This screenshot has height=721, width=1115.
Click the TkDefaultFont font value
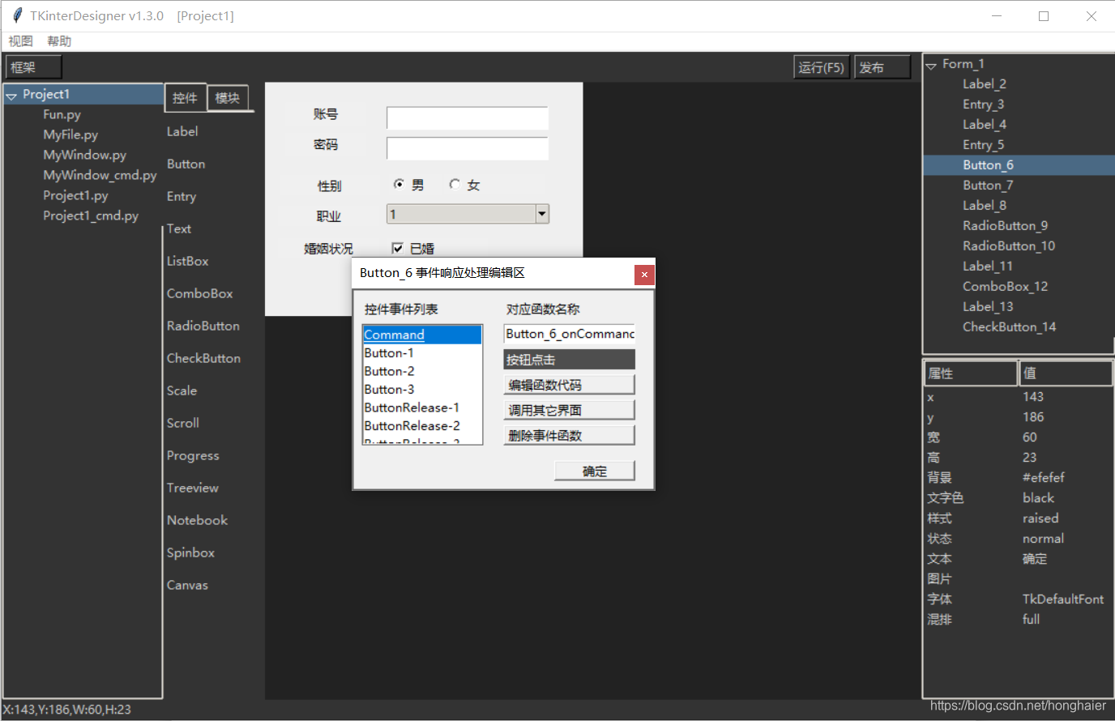tap(1063, 599)
